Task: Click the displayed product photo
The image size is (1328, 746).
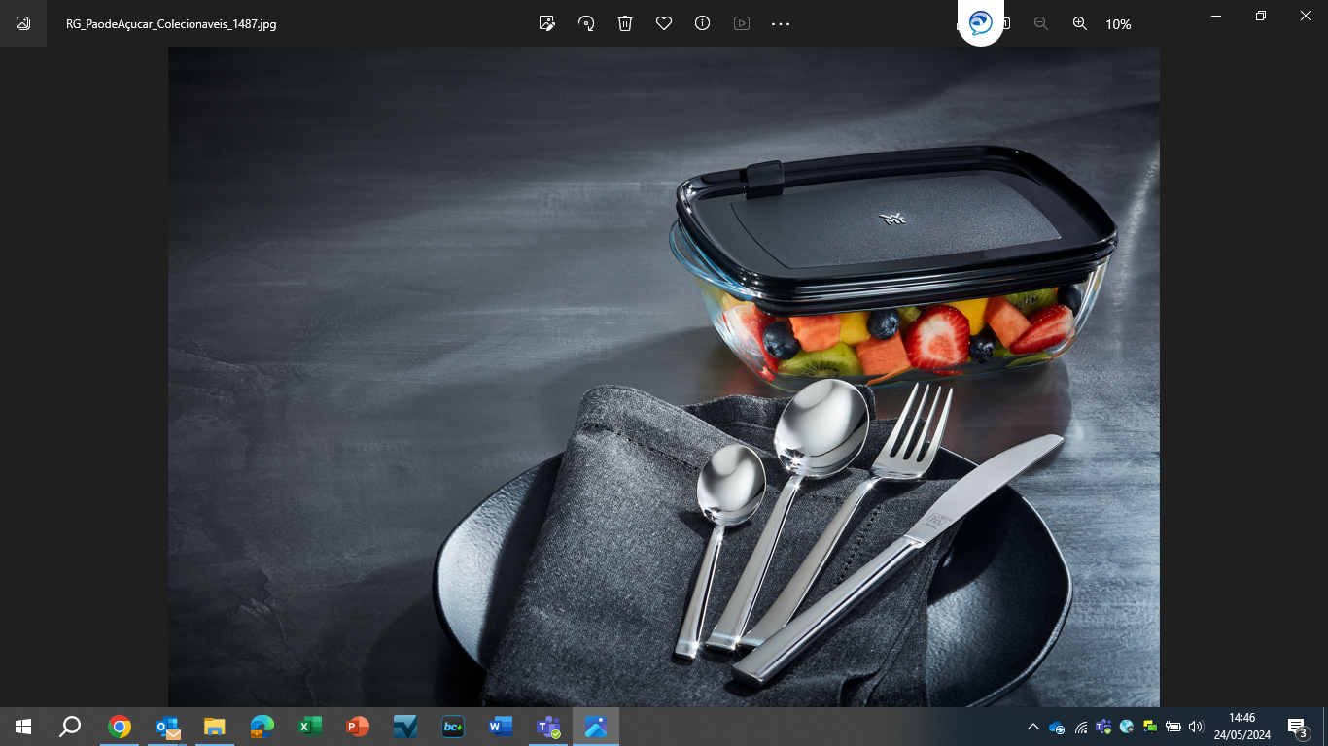Action: coord(664,377)
